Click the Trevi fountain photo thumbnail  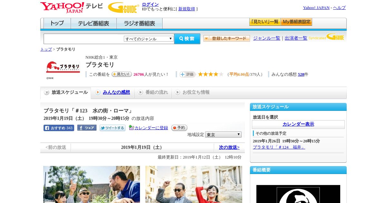(x=194, y=184)
